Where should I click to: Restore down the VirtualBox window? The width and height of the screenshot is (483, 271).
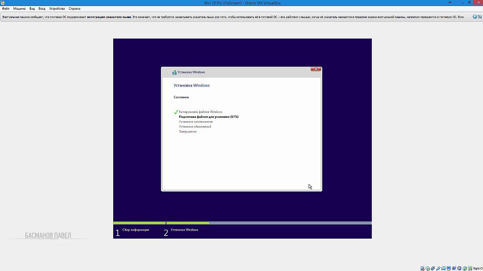[x=469, y=3]
